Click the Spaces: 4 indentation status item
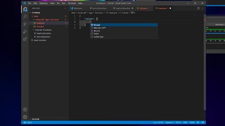The height and width of the screenshot is (126, 225). (169, 122)
